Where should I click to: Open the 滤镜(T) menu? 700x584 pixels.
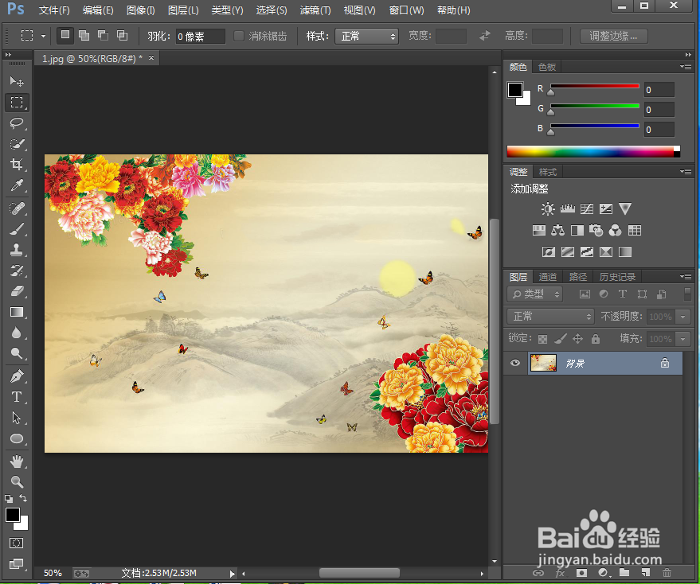[x=315, y=10]
